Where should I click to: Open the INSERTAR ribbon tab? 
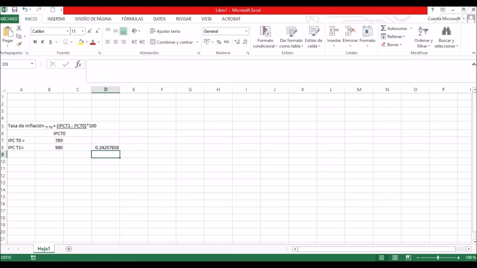(56, 19)
